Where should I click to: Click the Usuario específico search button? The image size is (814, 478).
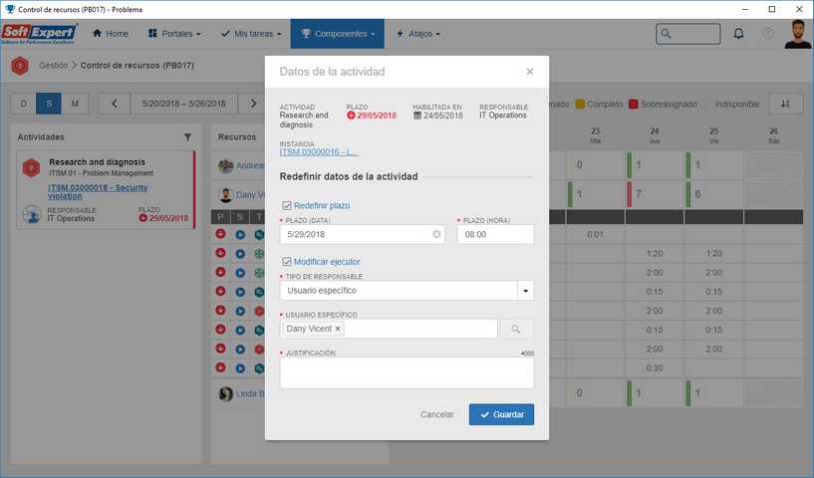point(516,329)
